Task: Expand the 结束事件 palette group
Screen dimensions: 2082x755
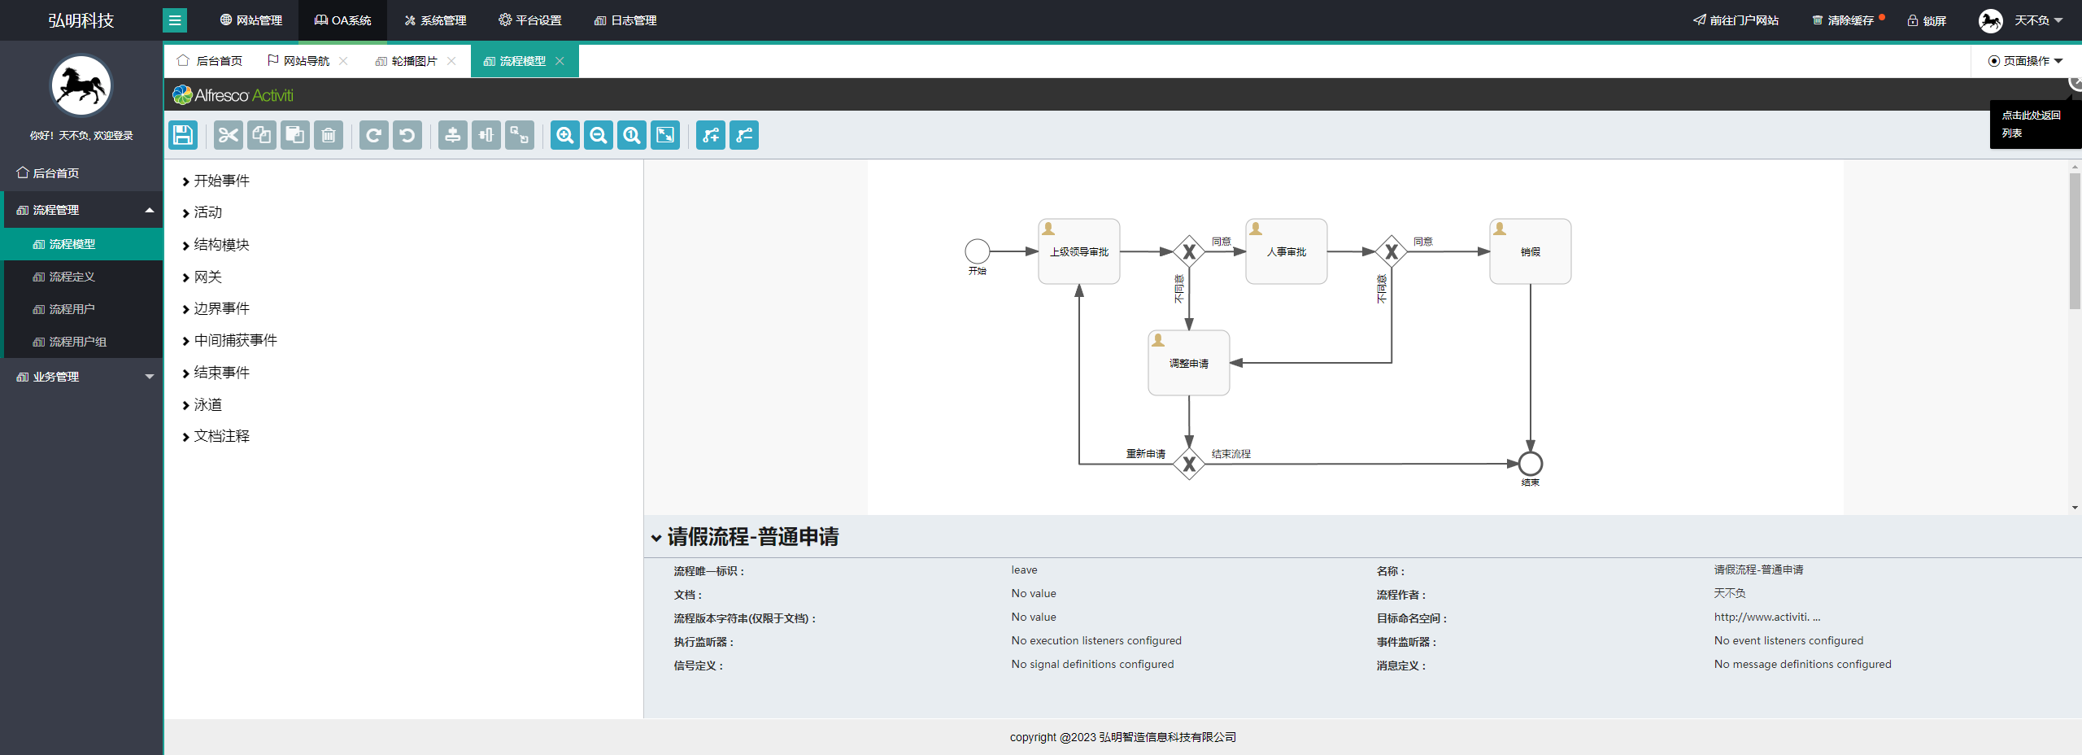Action: pos(216,373)
